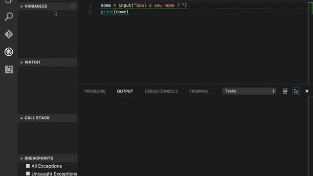Toggle output scroll lock
Viewport: 313px width, 176px height.
point(296,91)
